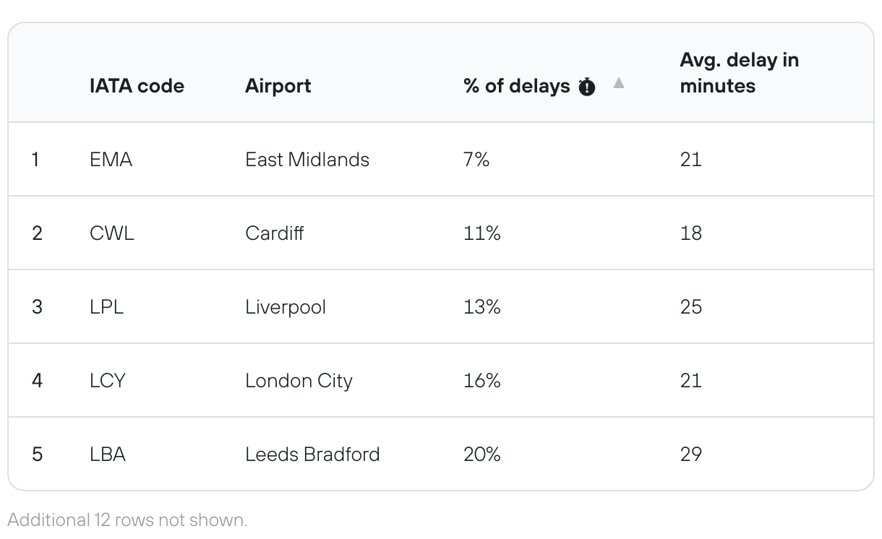Click the IATA code column header
This screenshot has width=882, height=539.
click(137, 86)
